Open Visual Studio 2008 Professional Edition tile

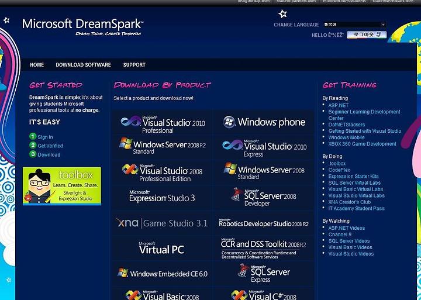point(162,173)
